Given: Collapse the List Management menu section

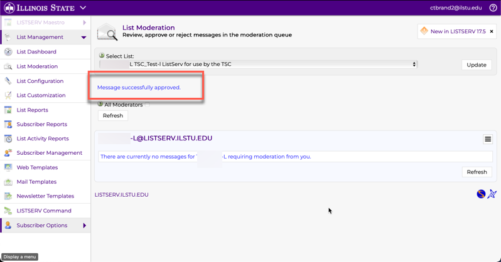Looking at the screenshot, I should (x=83, y=38).
